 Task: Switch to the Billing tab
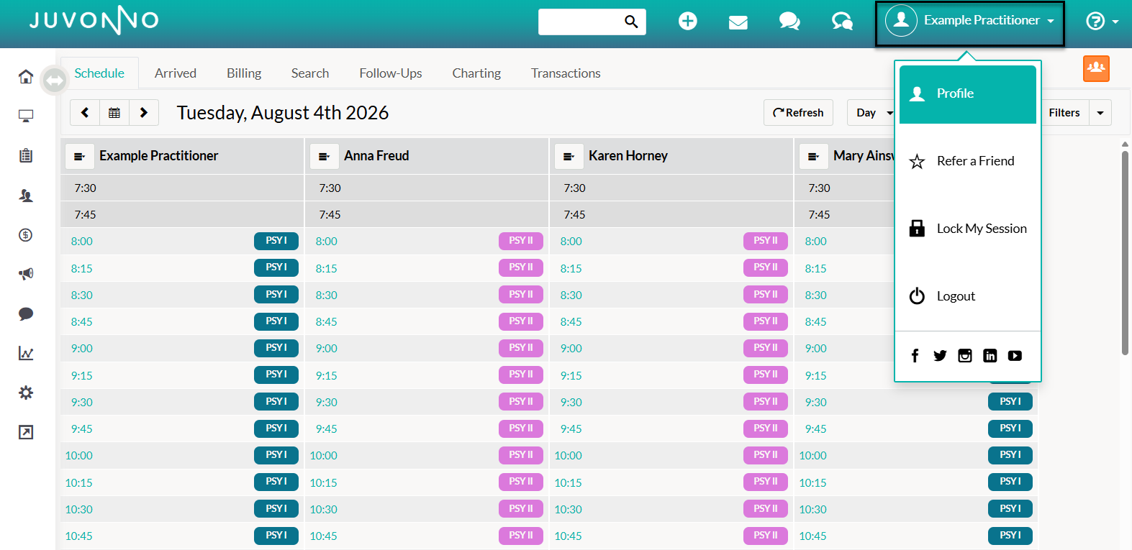pyautogui.click(x=244, y=73)
